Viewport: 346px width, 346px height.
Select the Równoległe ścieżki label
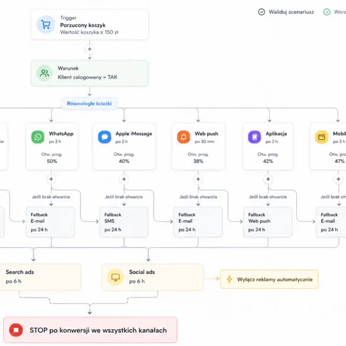(89, 104)
